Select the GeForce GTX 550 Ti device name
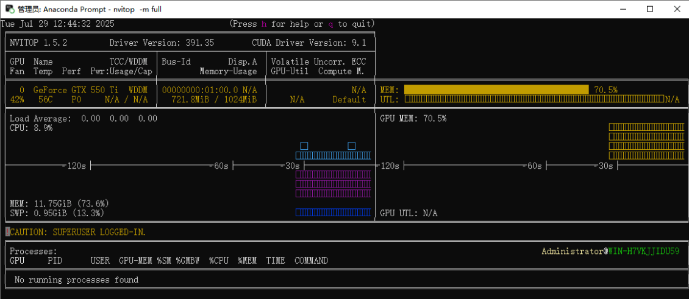The height and width of the screenshot is (299, 689). 76,90
